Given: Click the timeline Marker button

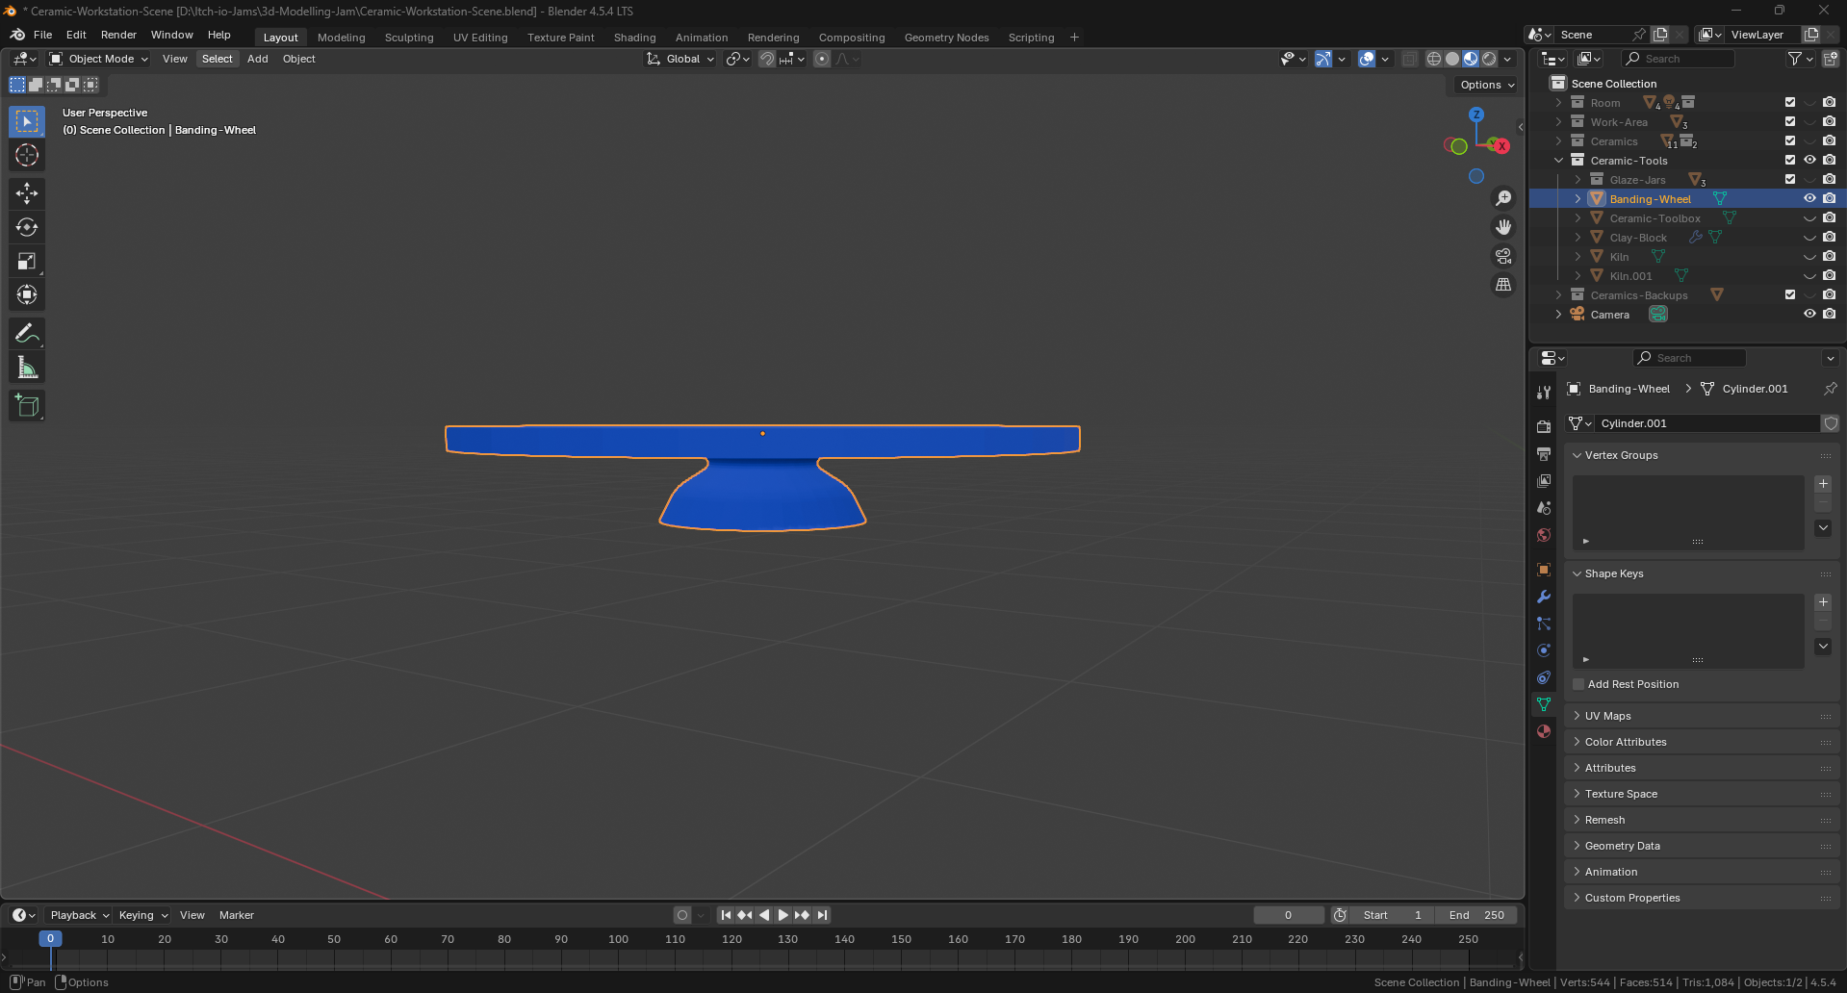Looking at the screenshot, I should click(x=237, y=915).
